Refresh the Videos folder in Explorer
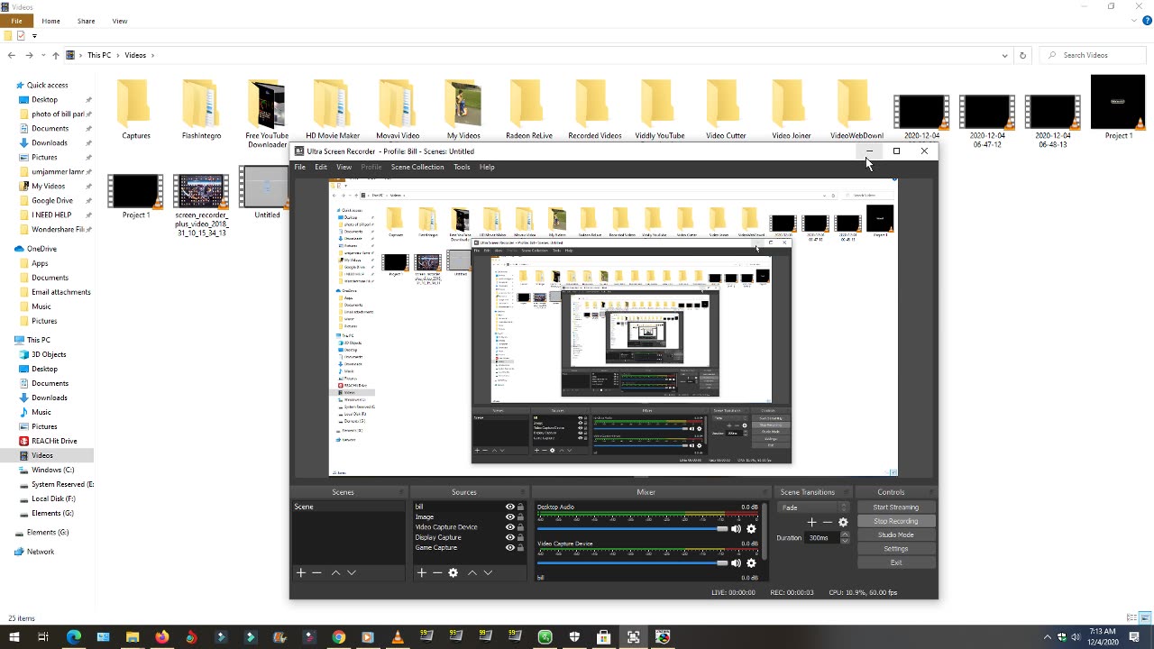Viewport: 1154px width, 649px height. pyautogui.click(x=1022, y=55)
